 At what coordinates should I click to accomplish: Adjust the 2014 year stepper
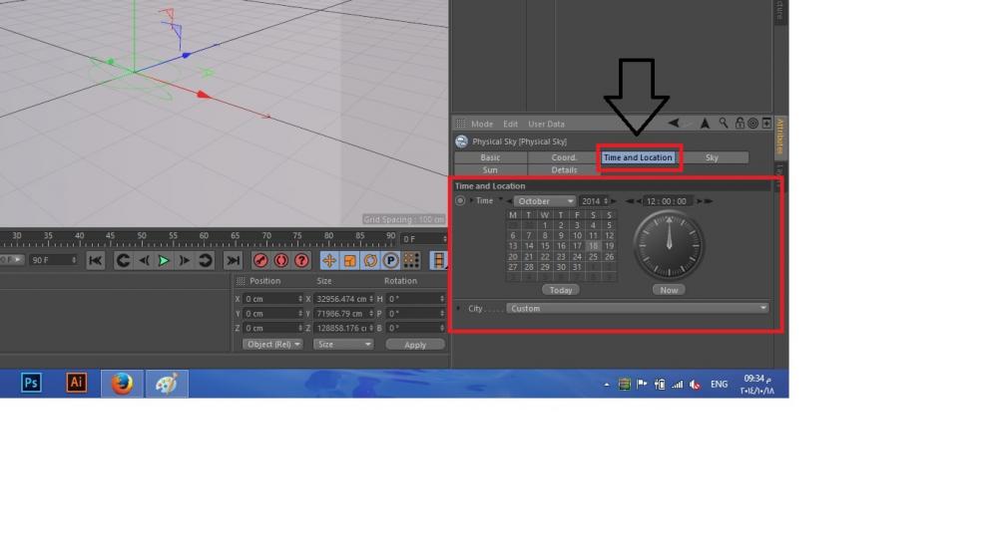pyautogui.click(x=606, y=201)
